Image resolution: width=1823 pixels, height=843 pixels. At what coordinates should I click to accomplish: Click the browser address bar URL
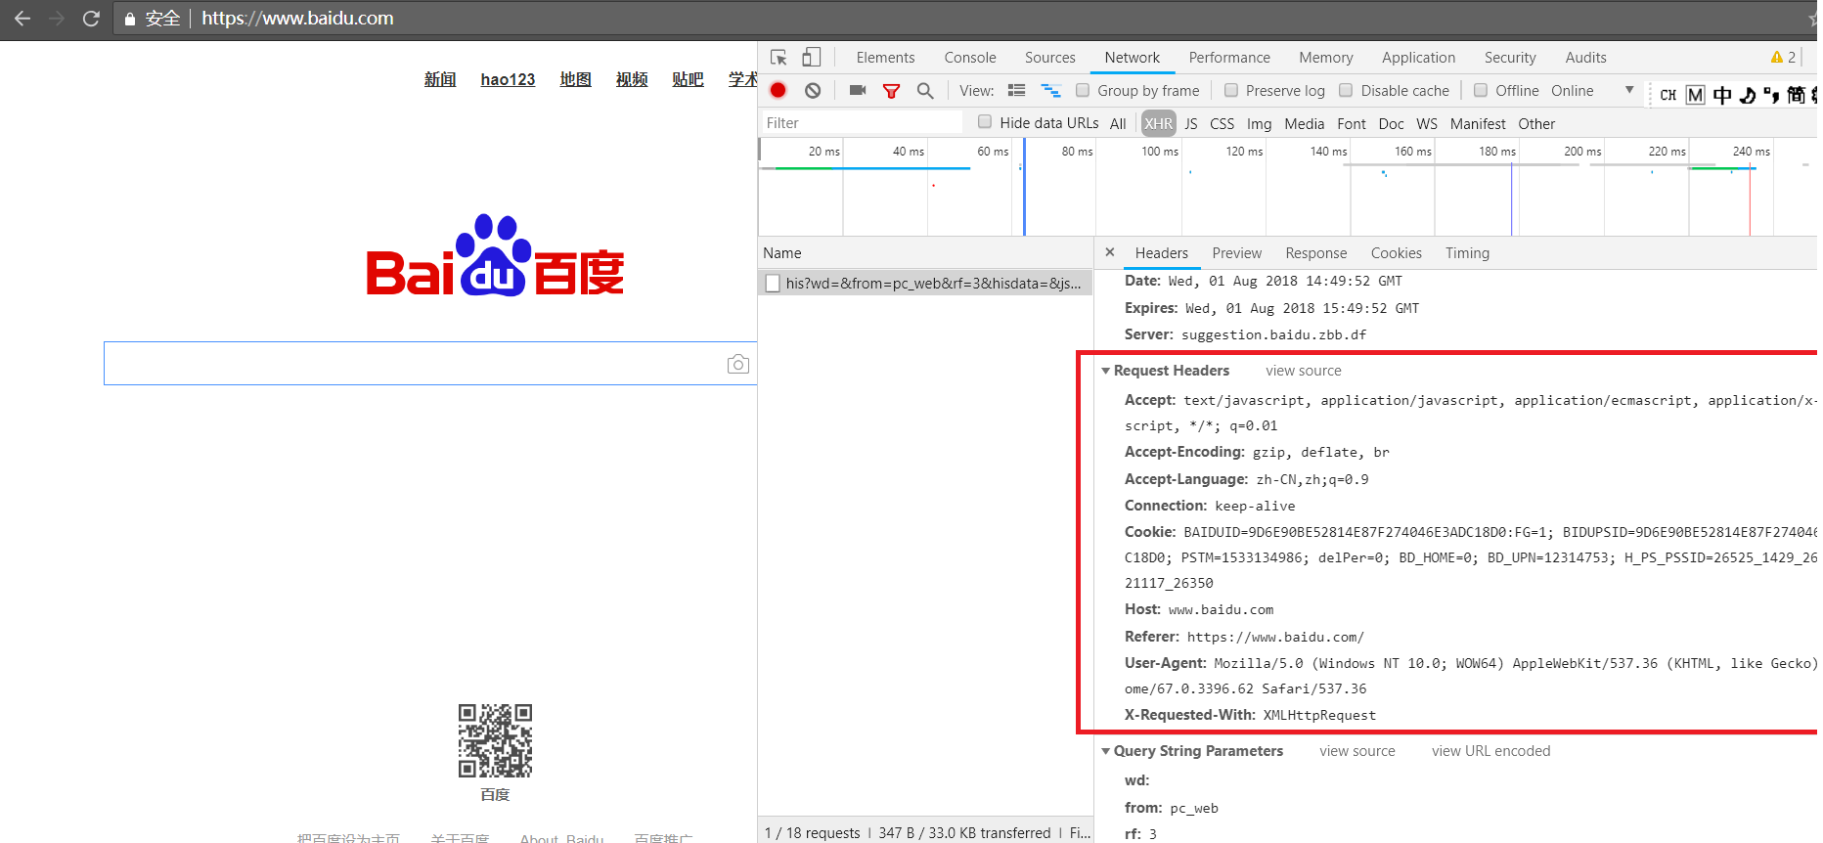[x=297, y=19]
